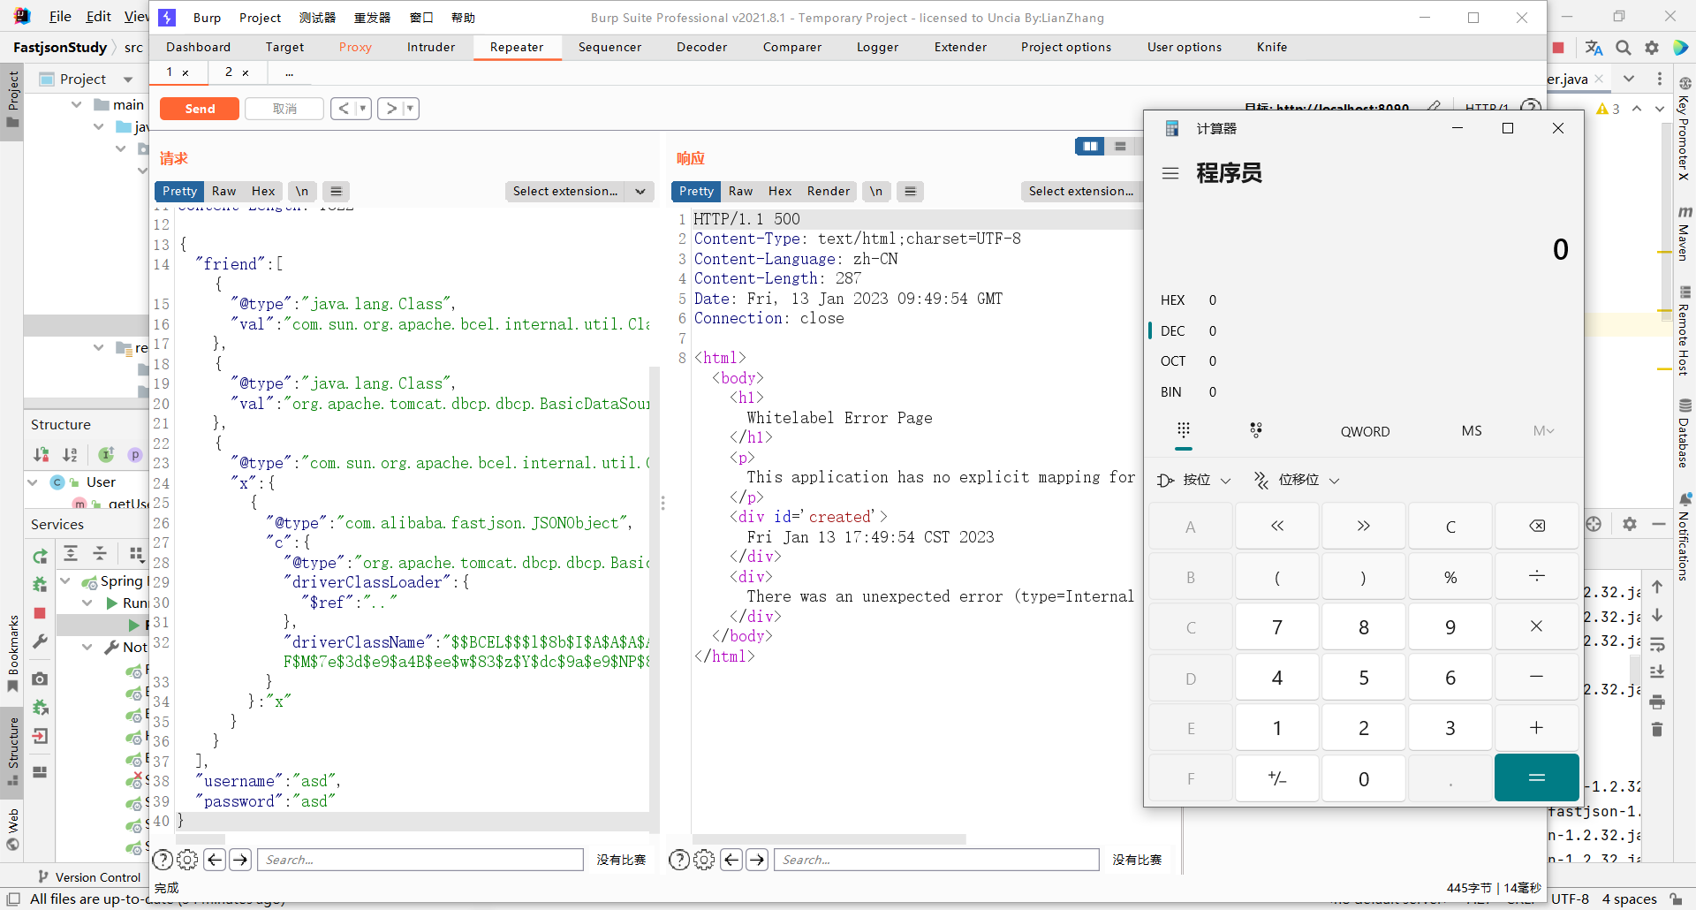Screen dimensions: 1696x910
Task: Open the Extender tab
Action: 960,47
